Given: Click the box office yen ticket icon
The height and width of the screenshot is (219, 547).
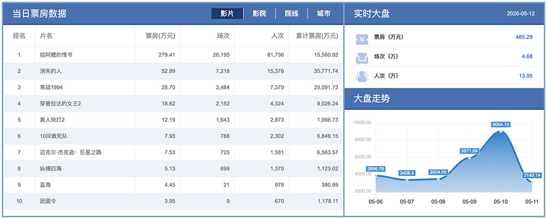Looking at the screenshot, I should 362,39.
